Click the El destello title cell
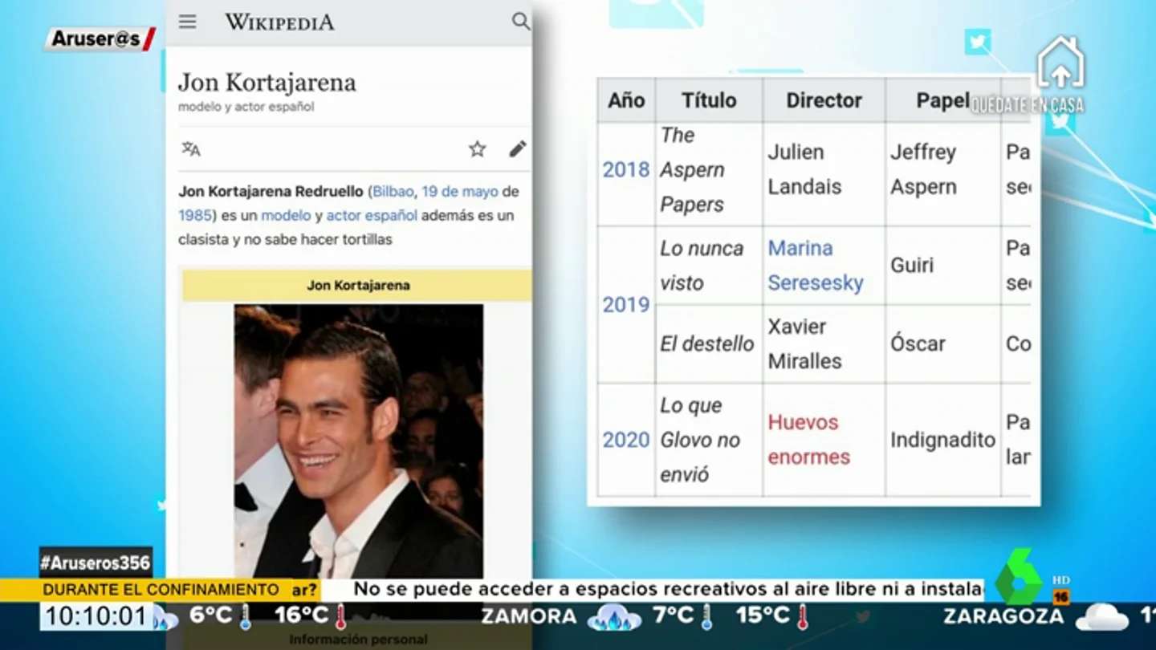 pyautogui.click(x=709, y=343)
